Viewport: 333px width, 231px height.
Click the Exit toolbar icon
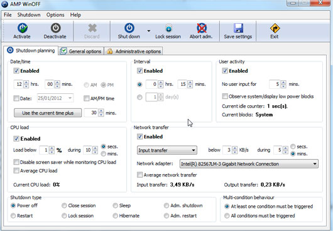275,28
